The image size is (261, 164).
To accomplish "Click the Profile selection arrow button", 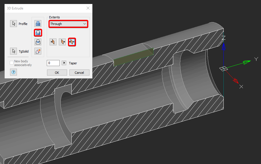I will click(x=13, y=24).
